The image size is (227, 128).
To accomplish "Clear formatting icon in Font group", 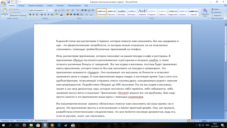I will tap(63, 10).
